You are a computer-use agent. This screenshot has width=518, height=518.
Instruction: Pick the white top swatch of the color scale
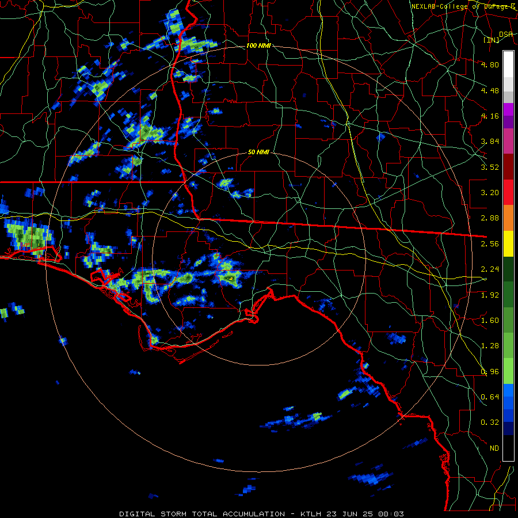[508, 64]
